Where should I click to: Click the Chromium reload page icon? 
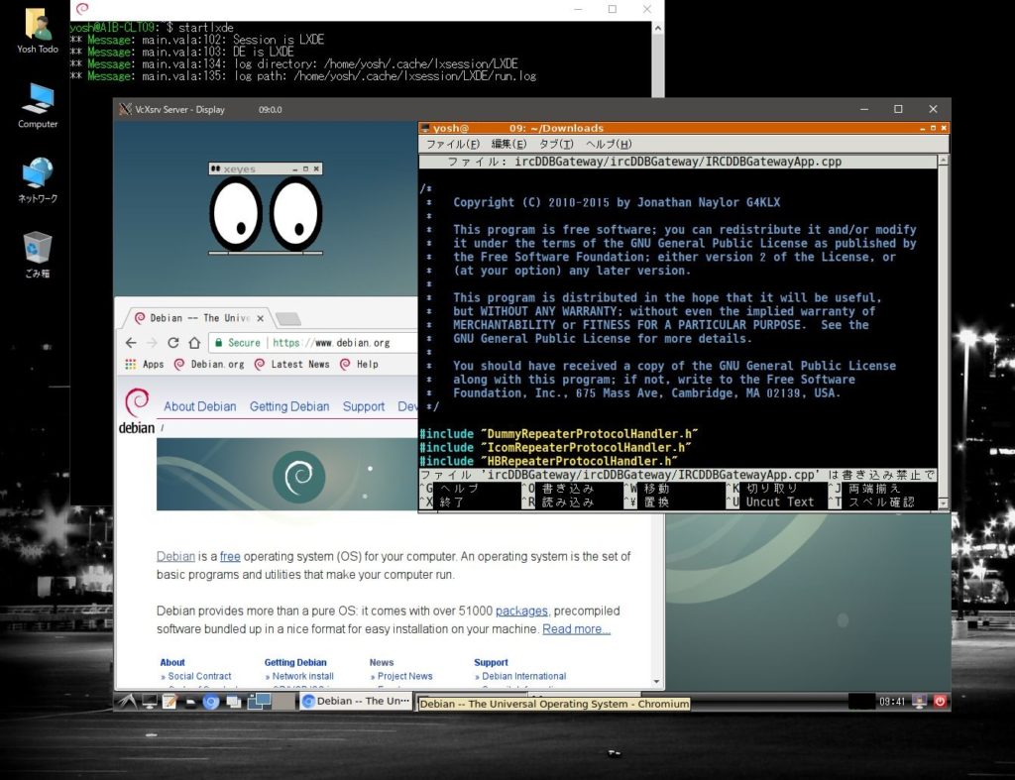(x=172, y=343)
